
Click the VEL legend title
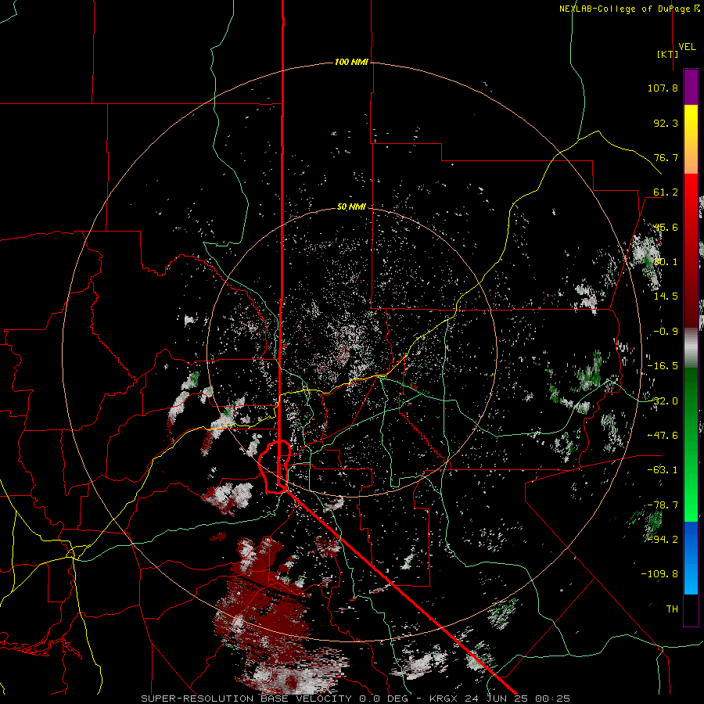tap(687, 47)
